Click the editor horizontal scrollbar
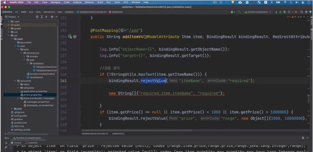313x152 pixels. coord(138,131)
